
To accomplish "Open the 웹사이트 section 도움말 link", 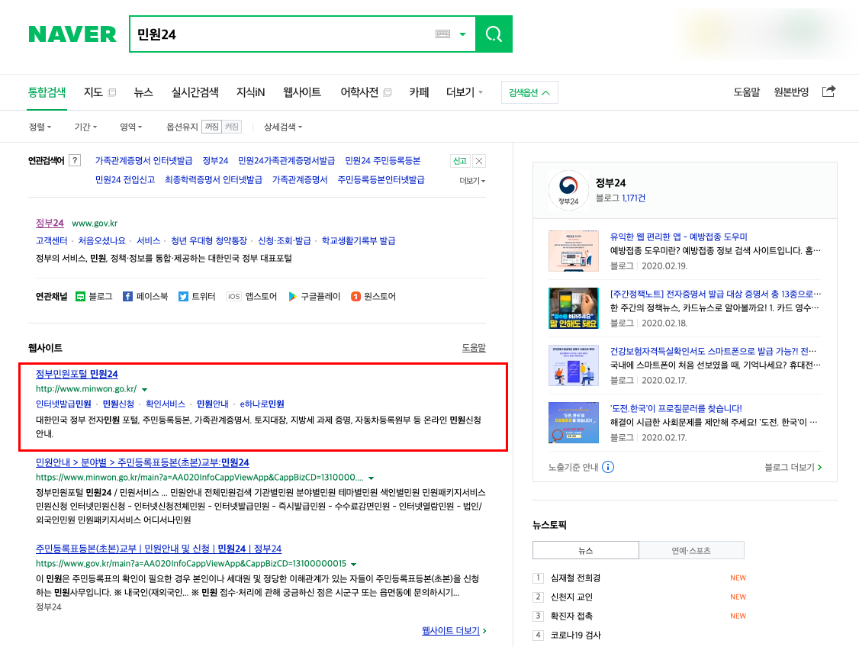I will [474, 348].
